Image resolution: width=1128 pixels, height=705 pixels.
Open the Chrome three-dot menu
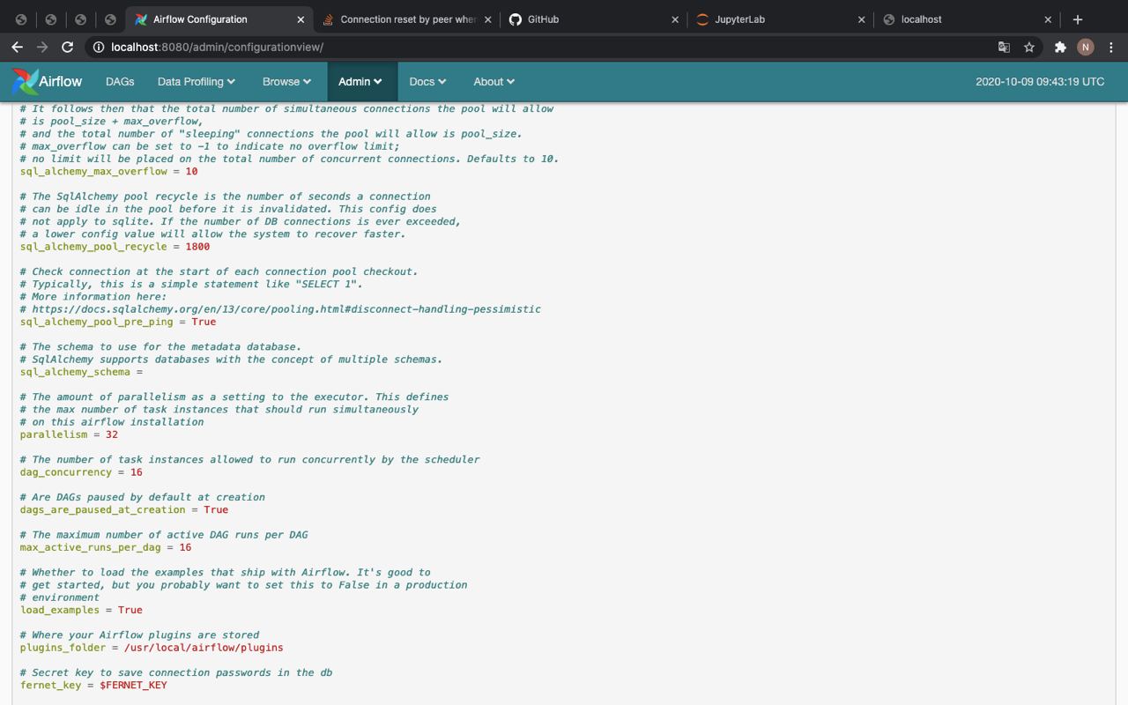1111,47
